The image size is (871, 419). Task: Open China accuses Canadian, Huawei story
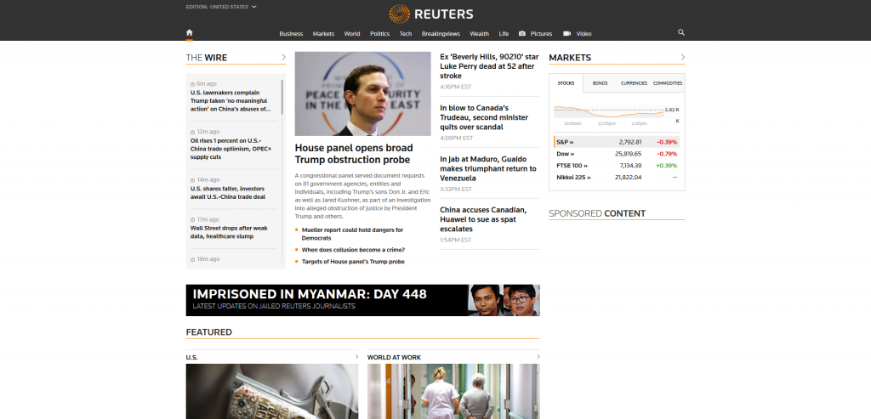coord(483,219)
